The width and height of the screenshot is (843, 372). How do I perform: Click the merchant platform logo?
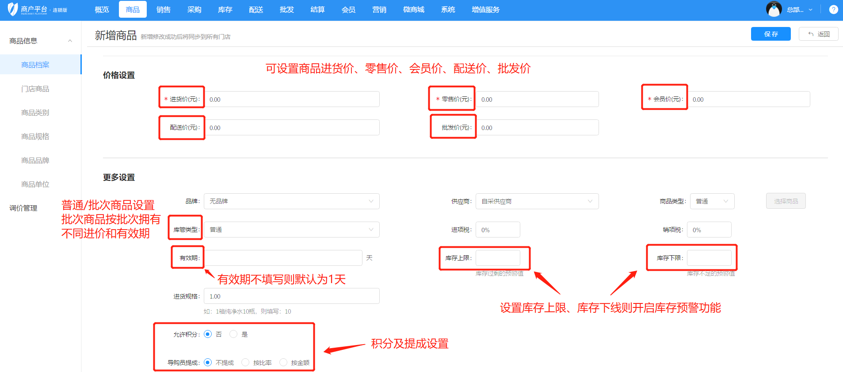coord(37,10)
